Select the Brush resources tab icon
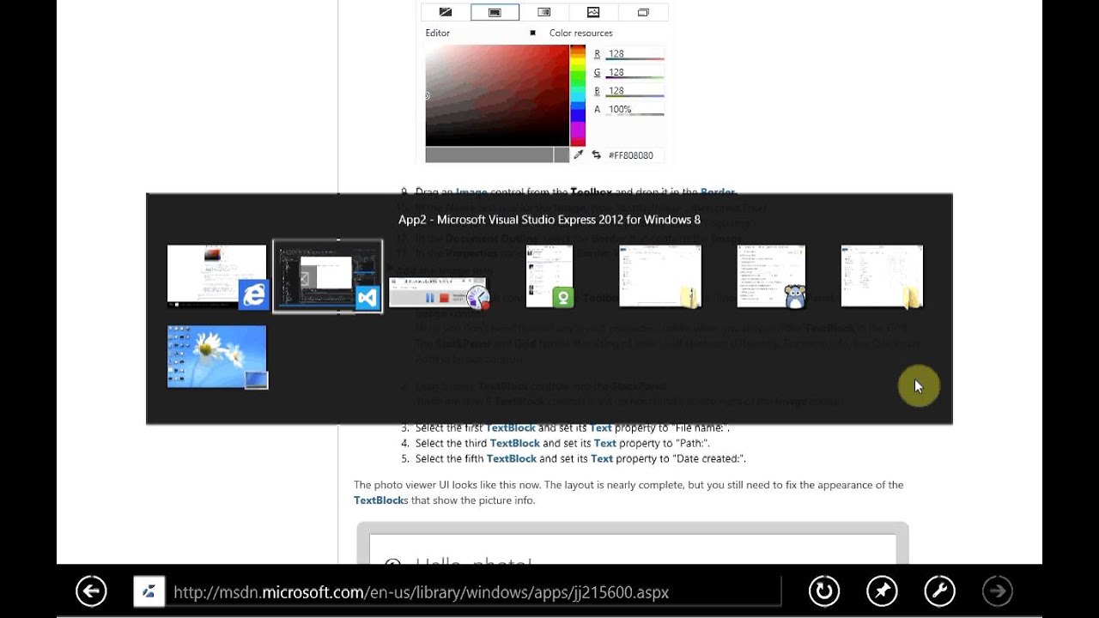The image size is (1099, 618). (x=643, y=12)
